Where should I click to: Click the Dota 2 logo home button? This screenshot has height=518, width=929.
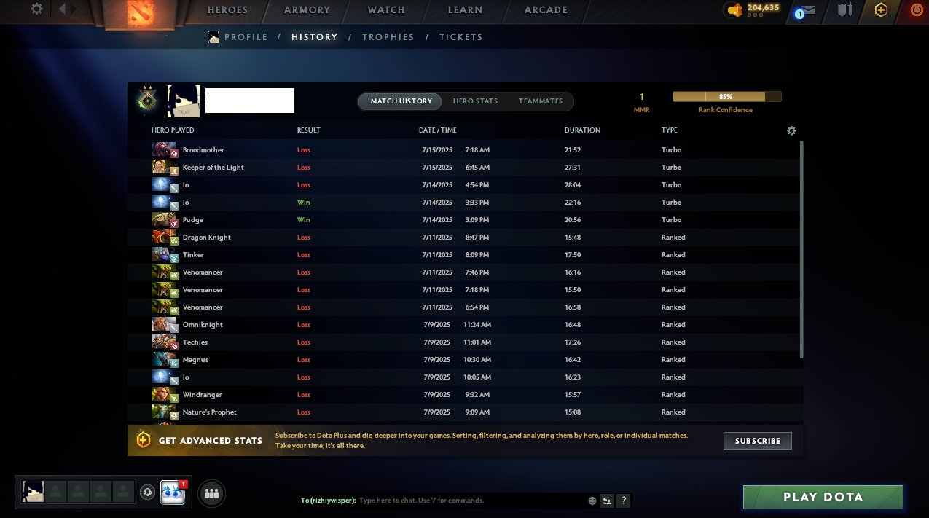pos(140,13)
